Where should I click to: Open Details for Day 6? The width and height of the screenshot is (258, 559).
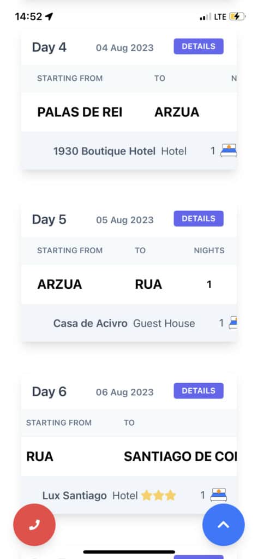[199, 391]
